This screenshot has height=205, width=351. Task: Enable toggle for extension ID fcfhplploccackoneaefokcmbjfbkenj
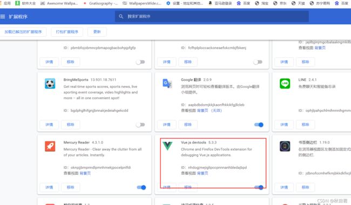(258, 62)
